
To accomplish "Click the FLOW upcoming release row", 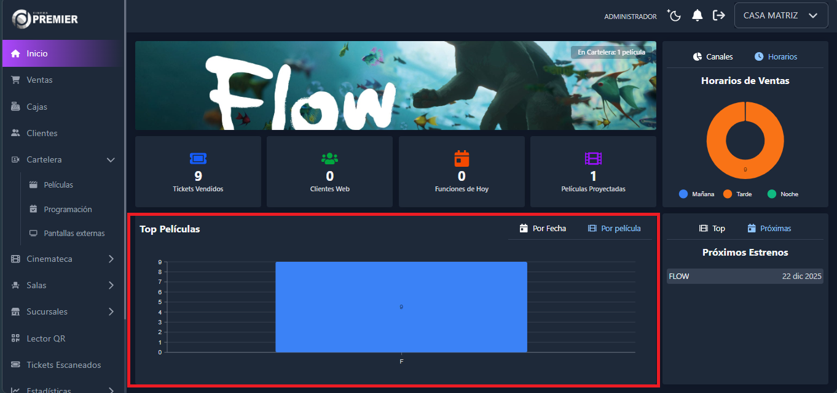I will point(745,277).
